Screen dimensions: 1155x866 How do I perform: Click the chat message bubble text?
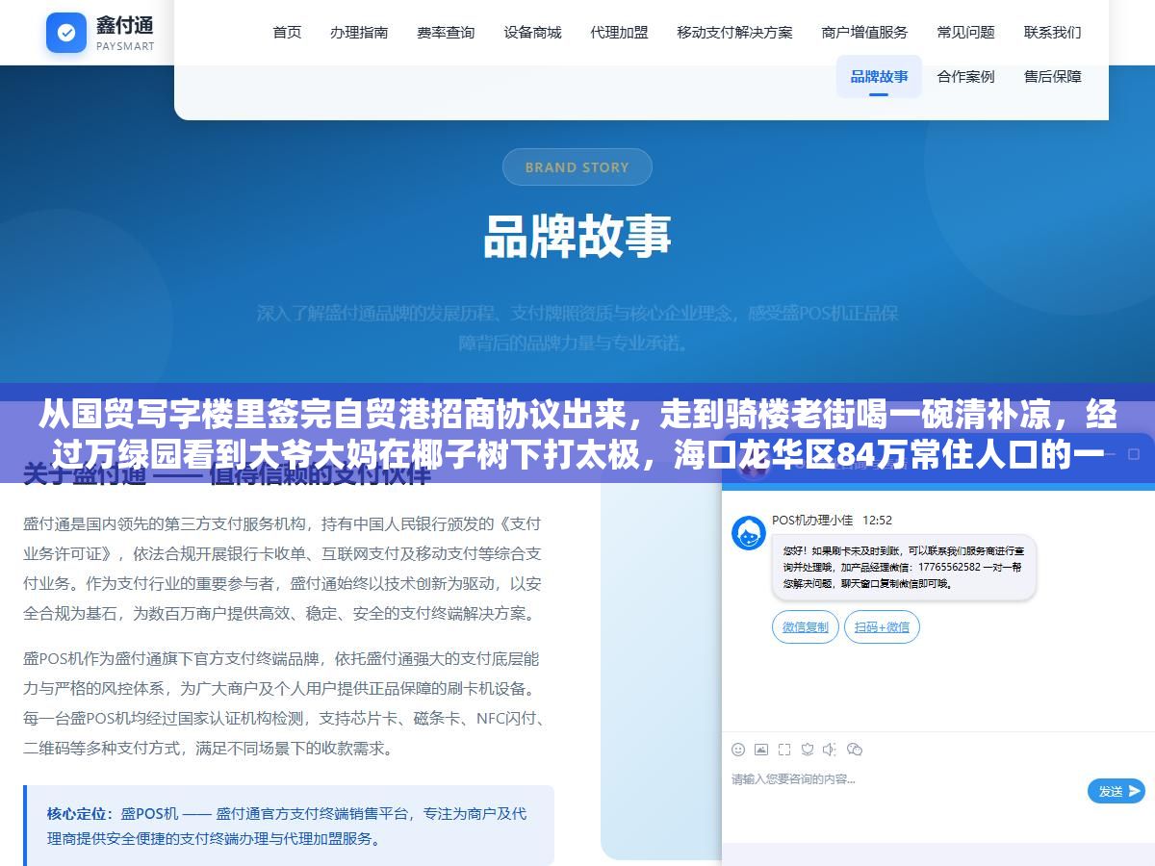(903, 568)
